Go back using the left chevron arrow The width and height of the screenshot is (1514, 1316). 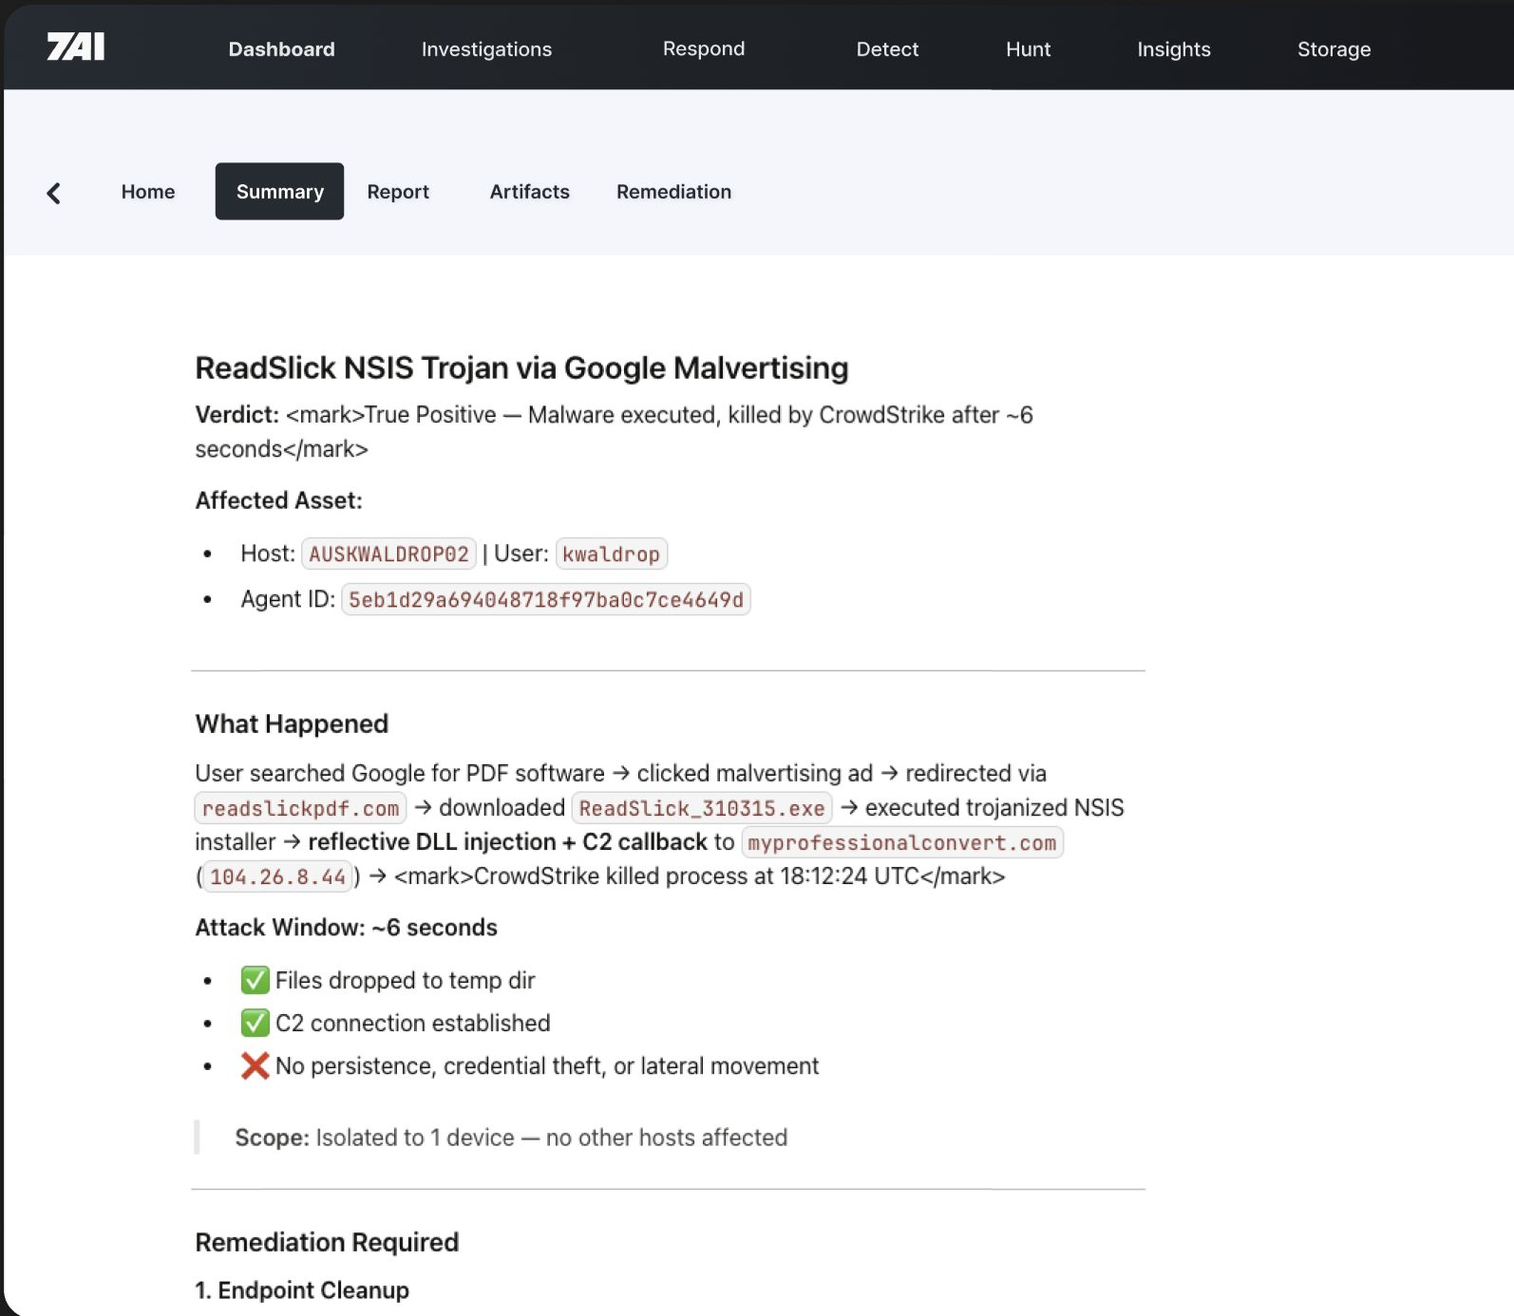point(54,193)
